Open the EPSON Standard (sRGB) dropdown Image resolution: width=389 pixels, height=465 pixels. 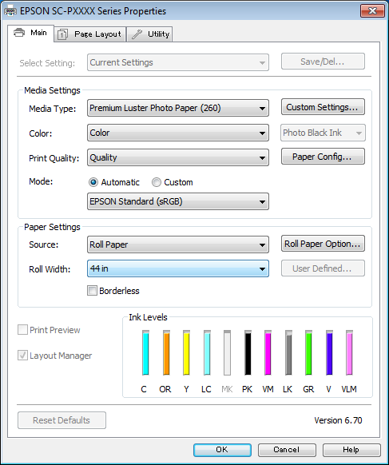(x=178, y=201)
